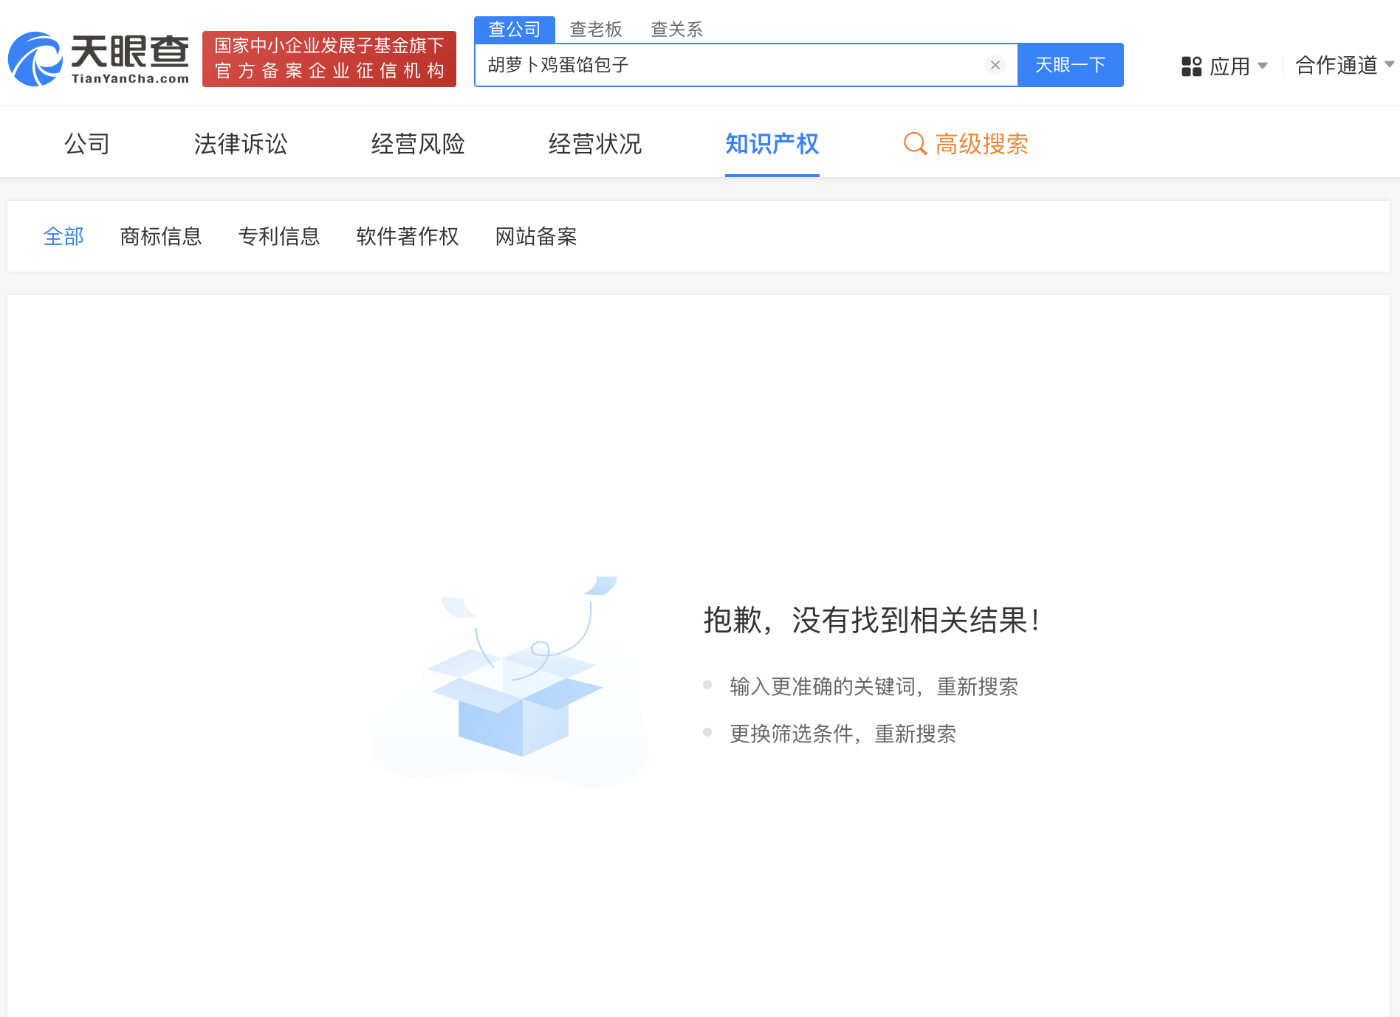Click the empty box illustration
Image resolution: width=1400 pixels, height=1017 pixels.
[x=511, y=680]
